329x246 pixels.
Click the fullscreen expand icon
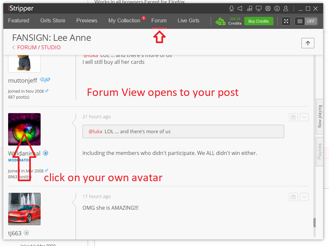point(286,21)
